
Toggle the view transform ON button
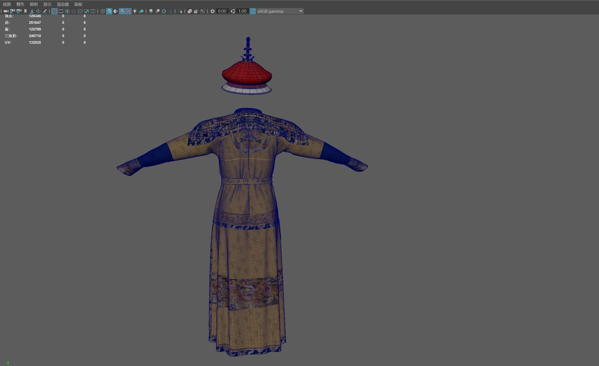coord(253,11)
